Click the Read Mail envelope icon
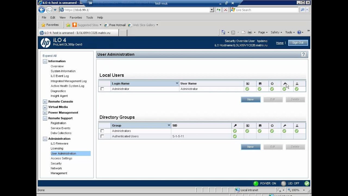This screenshot has height=196, width=348. click(x=243, y=32)
